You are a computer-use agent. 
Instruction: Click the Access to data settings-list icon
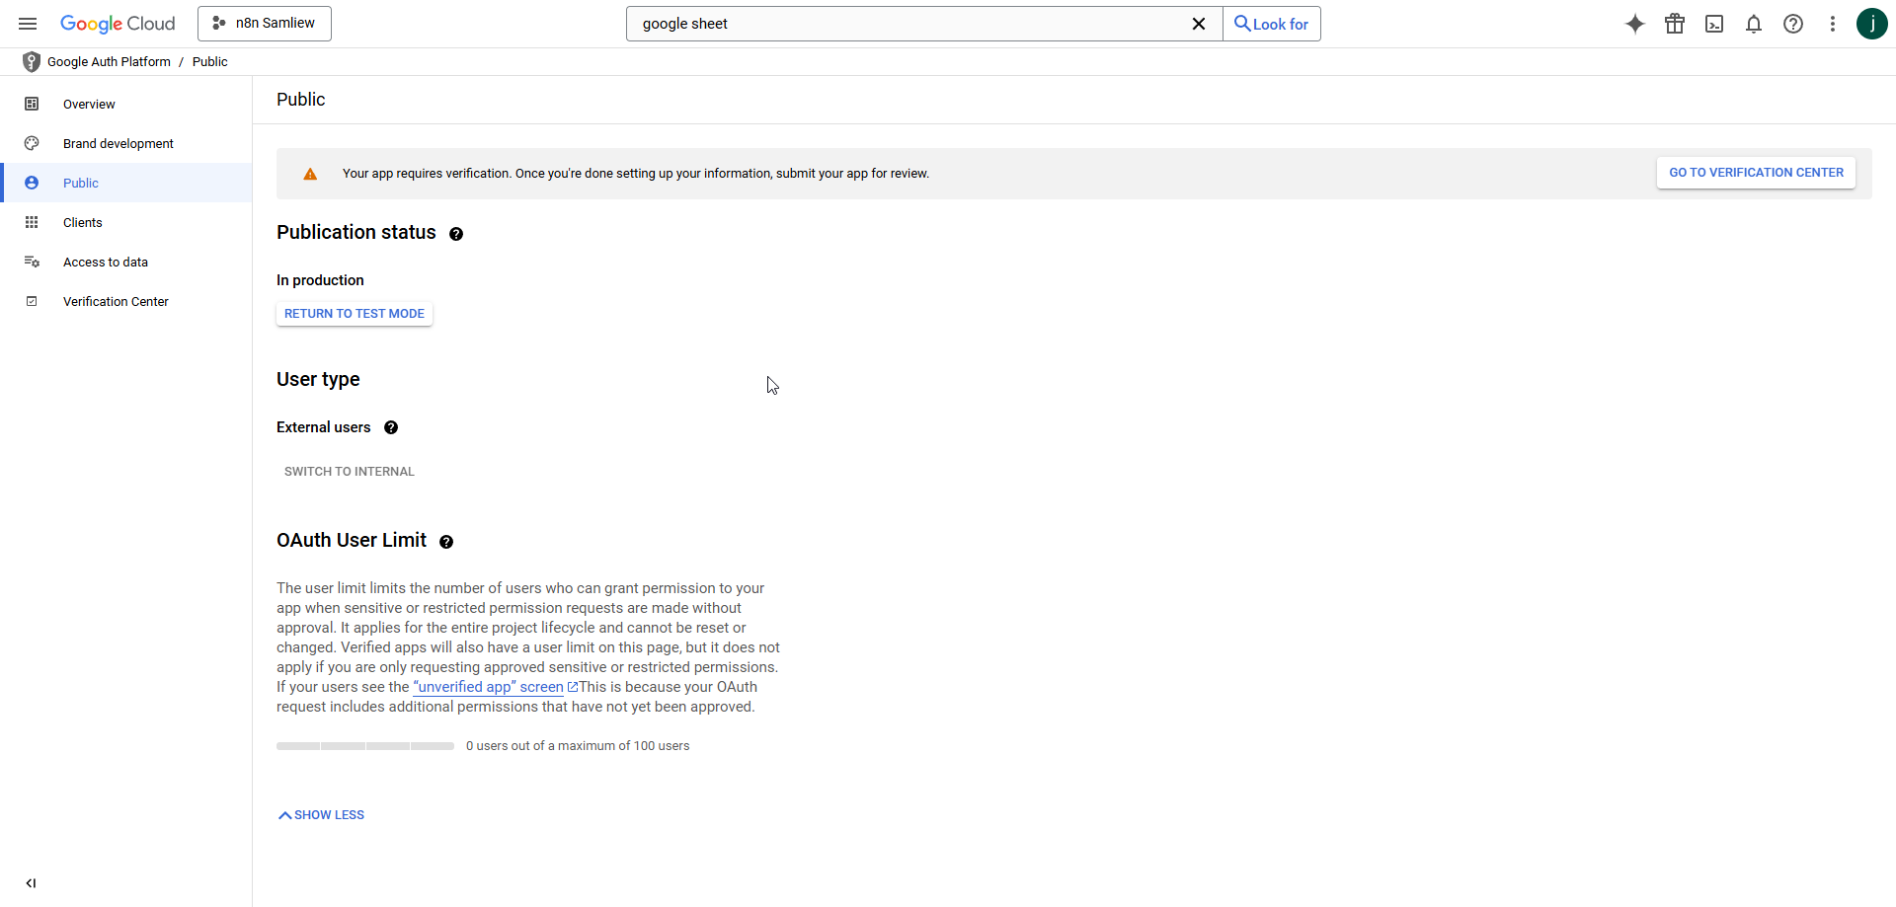pyautogui.click(x=32, y=262)
